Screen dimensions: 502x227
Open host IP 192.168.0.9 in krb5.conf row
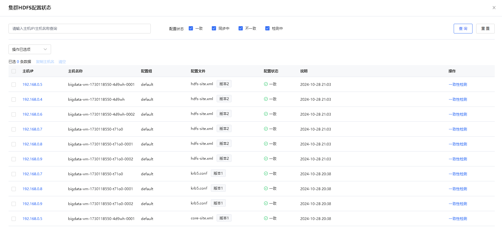[32, 204]
